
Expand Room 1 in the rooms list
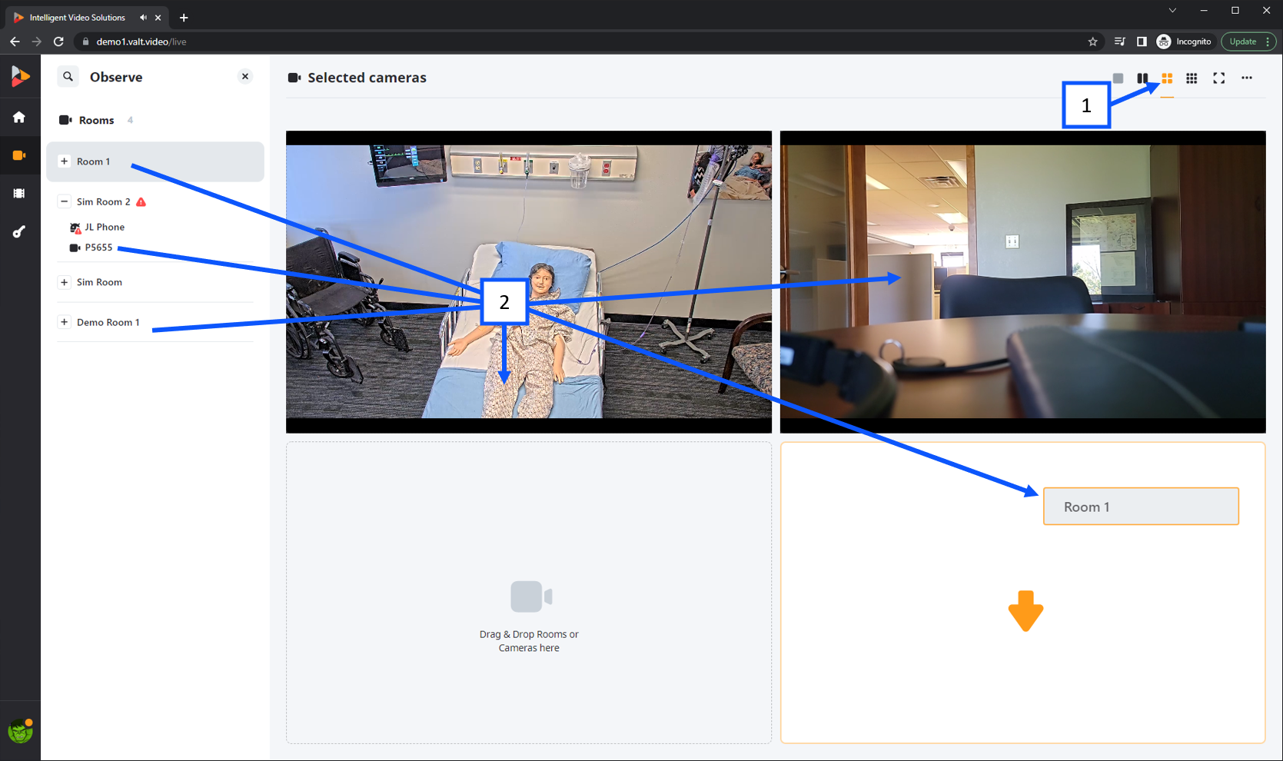pos(65,161)
